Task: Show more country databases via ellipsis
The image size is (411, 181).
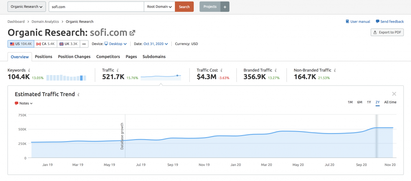Action: tap(84, 44)
